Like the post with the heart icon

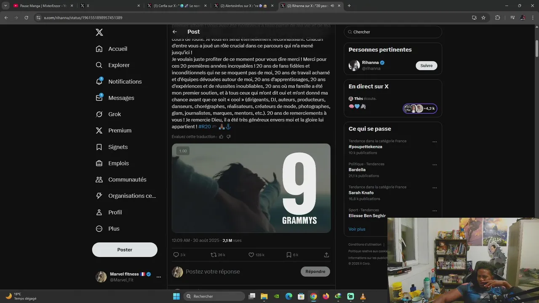point(256,255)
